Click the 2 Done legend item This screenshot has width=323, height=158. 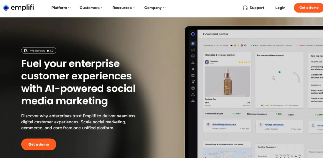[x=265, y=105]
